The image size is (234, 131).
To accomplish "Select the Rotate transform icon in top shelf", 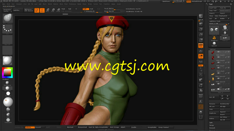I will 58,10.
